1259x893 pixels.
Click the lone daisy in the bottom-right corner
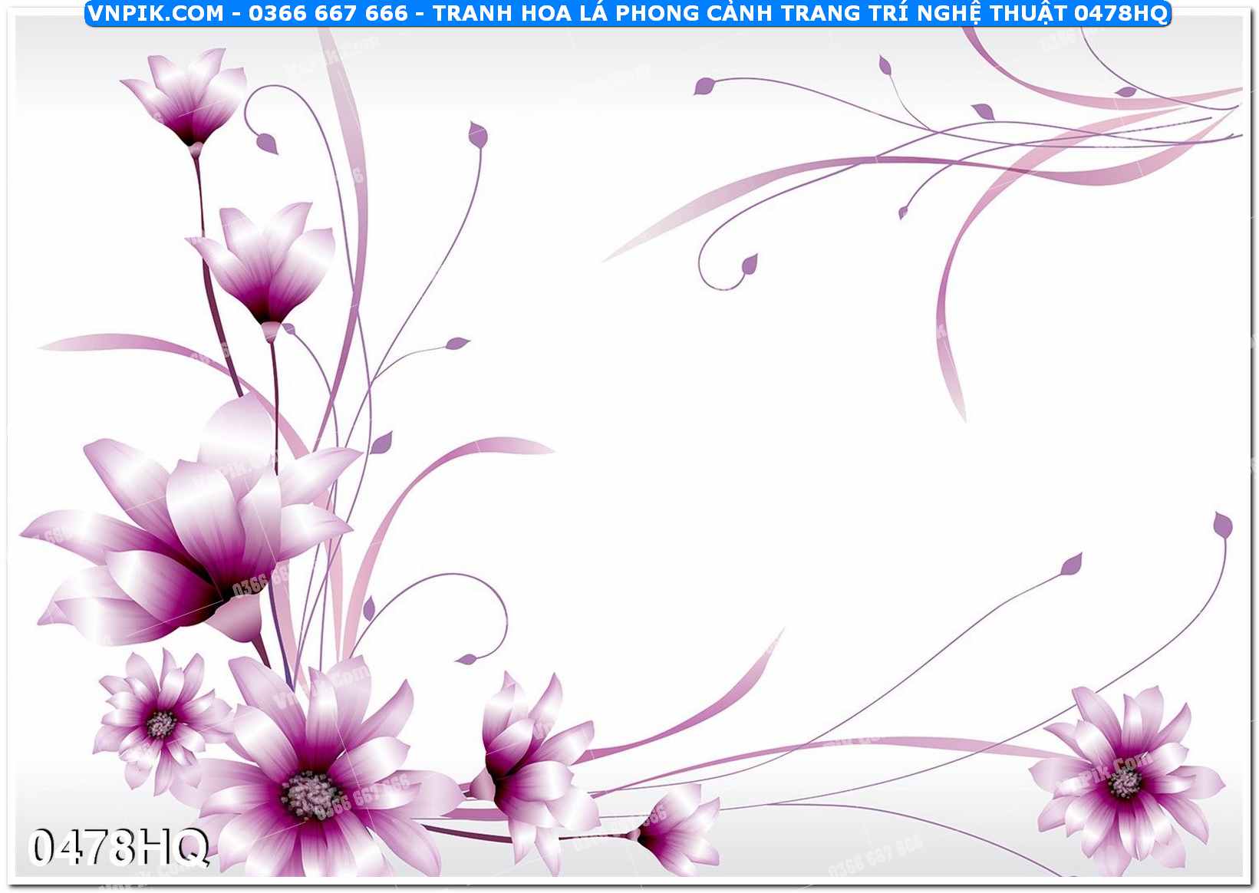[1125, 781]
